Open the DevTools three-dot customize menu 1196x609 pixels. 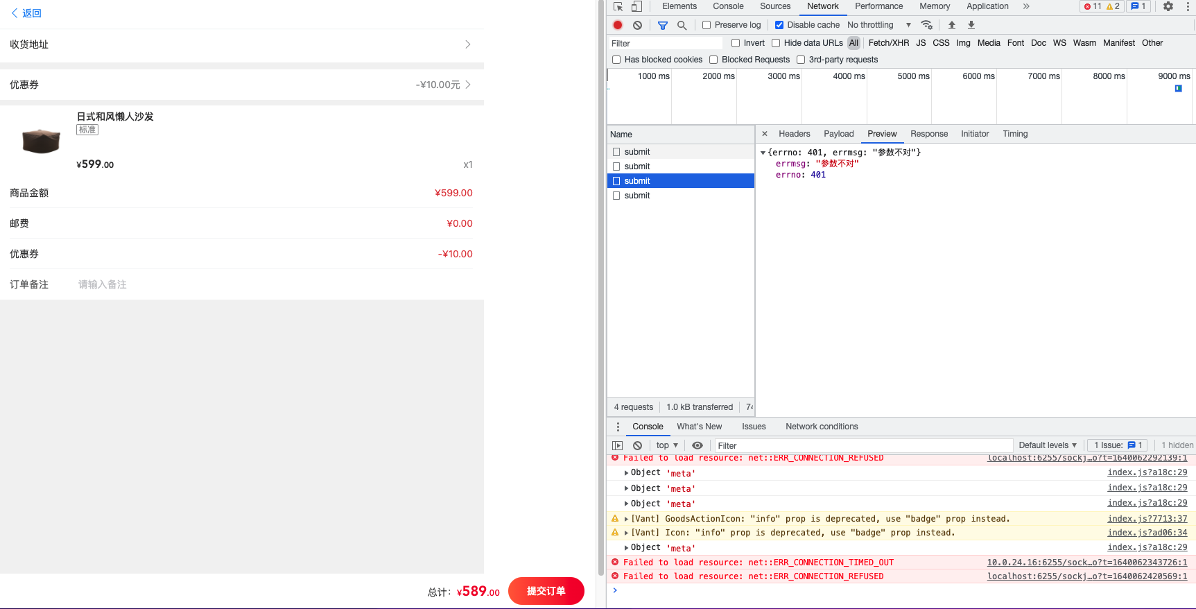pyautogui.click(x=1188, y=6)
